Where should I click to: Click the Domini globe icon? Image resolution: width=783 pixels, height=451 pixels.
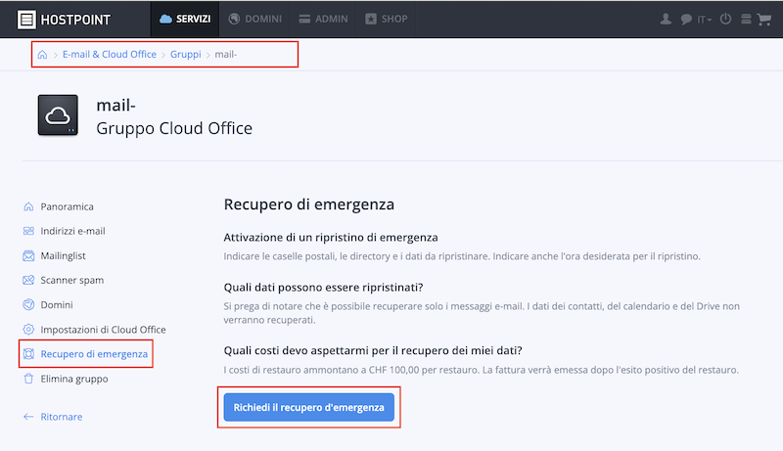(x=28, y=304)
